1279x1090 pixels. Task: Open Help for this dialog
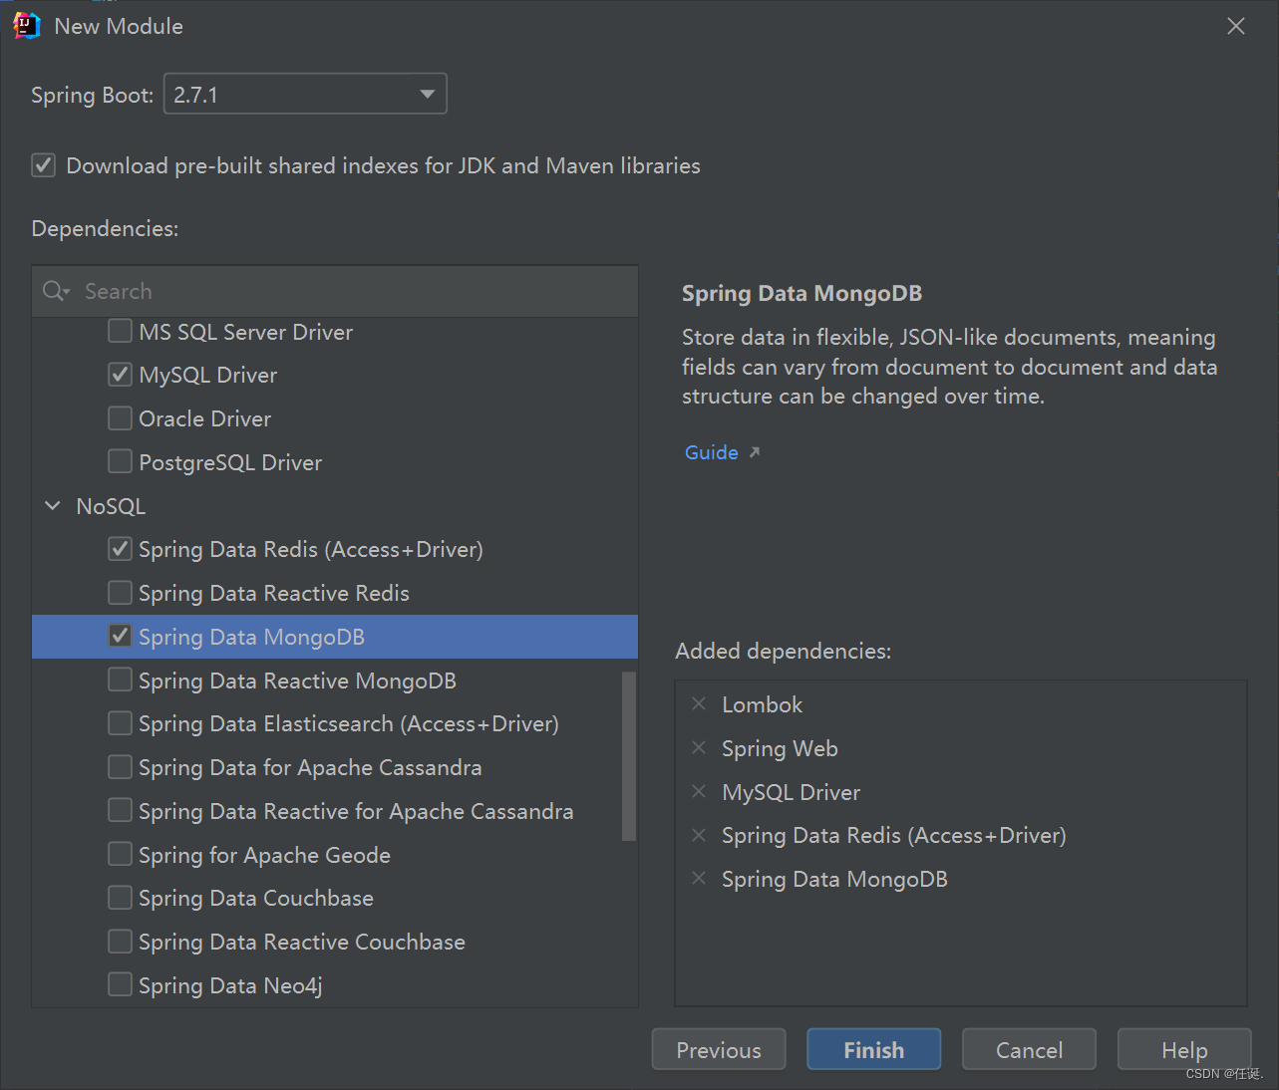(1184, 1049)
